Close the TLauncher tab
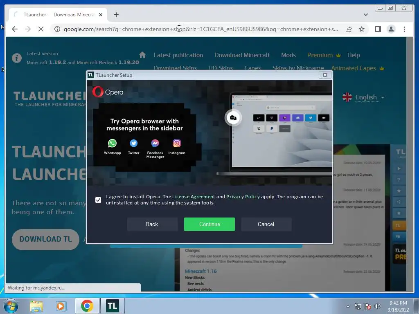Screen dimensions: 419x314 click(101, 15)
